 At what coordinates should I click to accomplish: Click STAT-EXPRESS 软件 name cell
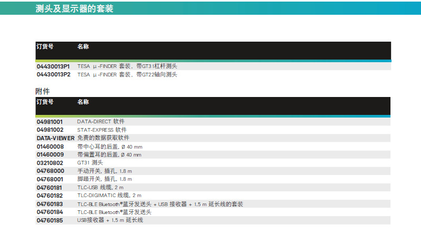(x=102, y=130)
